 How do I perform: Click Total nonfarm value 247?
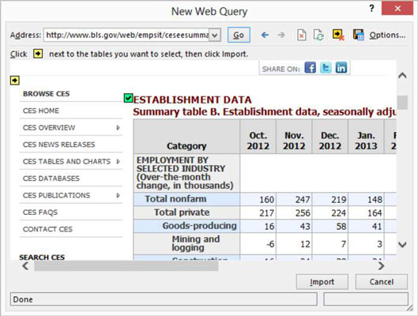tap(303, 200)
